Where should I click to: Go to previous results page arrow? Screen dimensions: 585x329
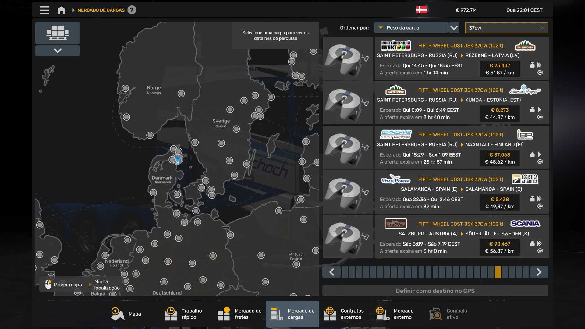[x=331, y=272]
